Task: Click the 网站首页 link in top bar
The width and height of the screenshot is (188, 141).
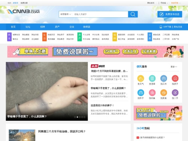Action: 151,3
